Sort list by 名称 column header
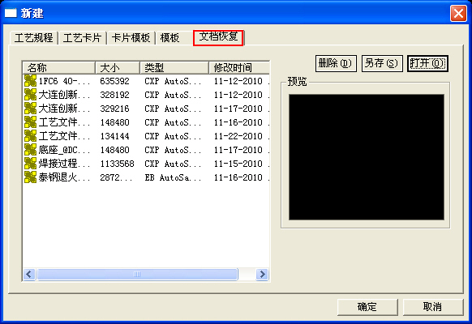 click(59, 67)
